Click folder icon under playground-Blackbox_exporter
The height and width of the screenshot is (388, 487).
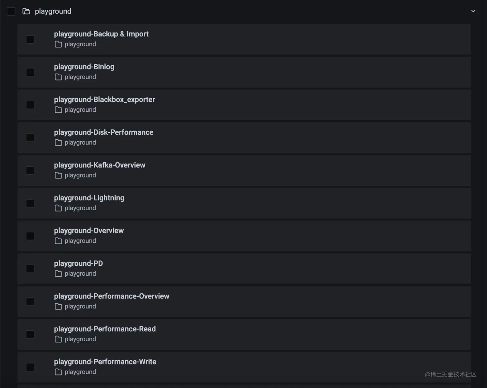tap(58, 110)
